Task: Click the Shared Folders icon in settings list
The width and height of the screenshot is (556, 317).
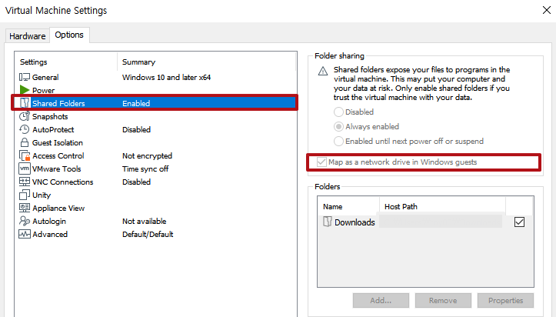Action: (x=25, y=103)
